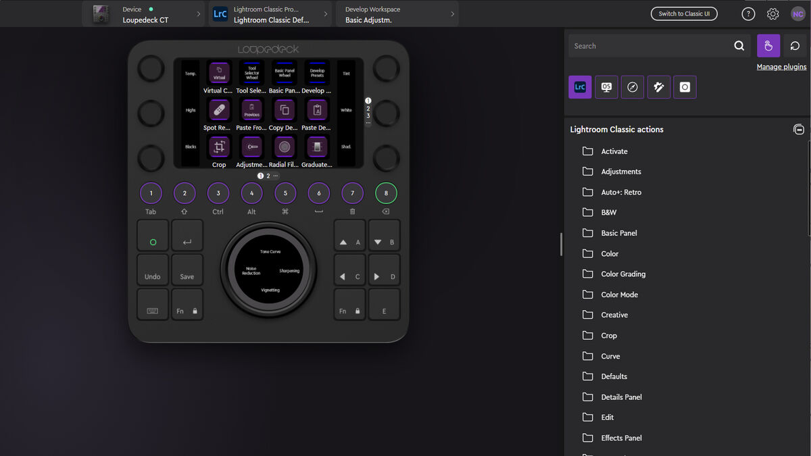Screen dimensions: 811x456
Task: Open the Basic Panel action folder
Action: (618, 233)
